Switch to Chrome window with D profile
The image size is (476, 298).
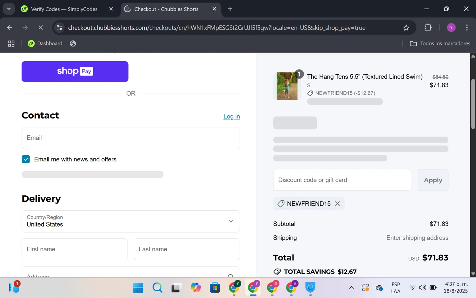point(272,288)
